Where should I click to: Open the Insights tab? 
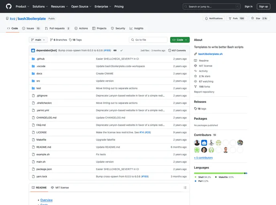(136, 28)
